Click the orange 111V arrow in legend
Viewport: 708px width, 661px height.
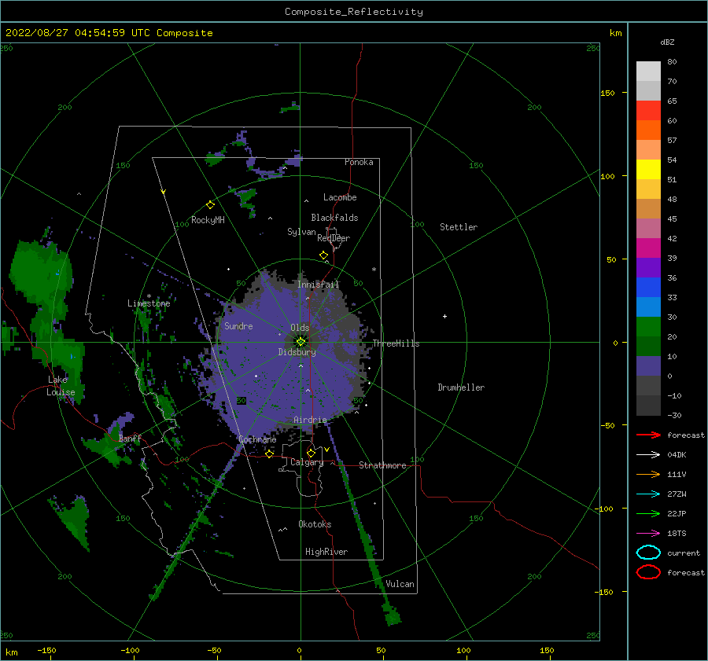pyautogui.click(x=648, y=474)
